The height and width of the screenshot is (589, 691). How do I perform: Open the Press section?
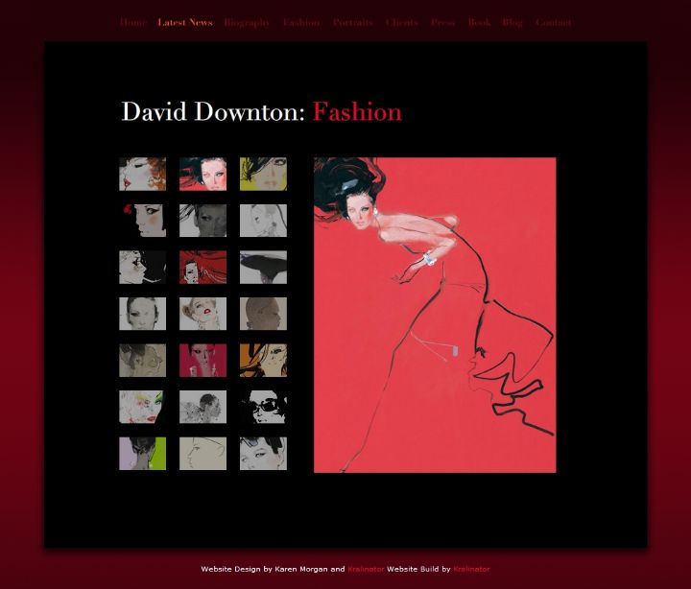(x=442, y=22)
